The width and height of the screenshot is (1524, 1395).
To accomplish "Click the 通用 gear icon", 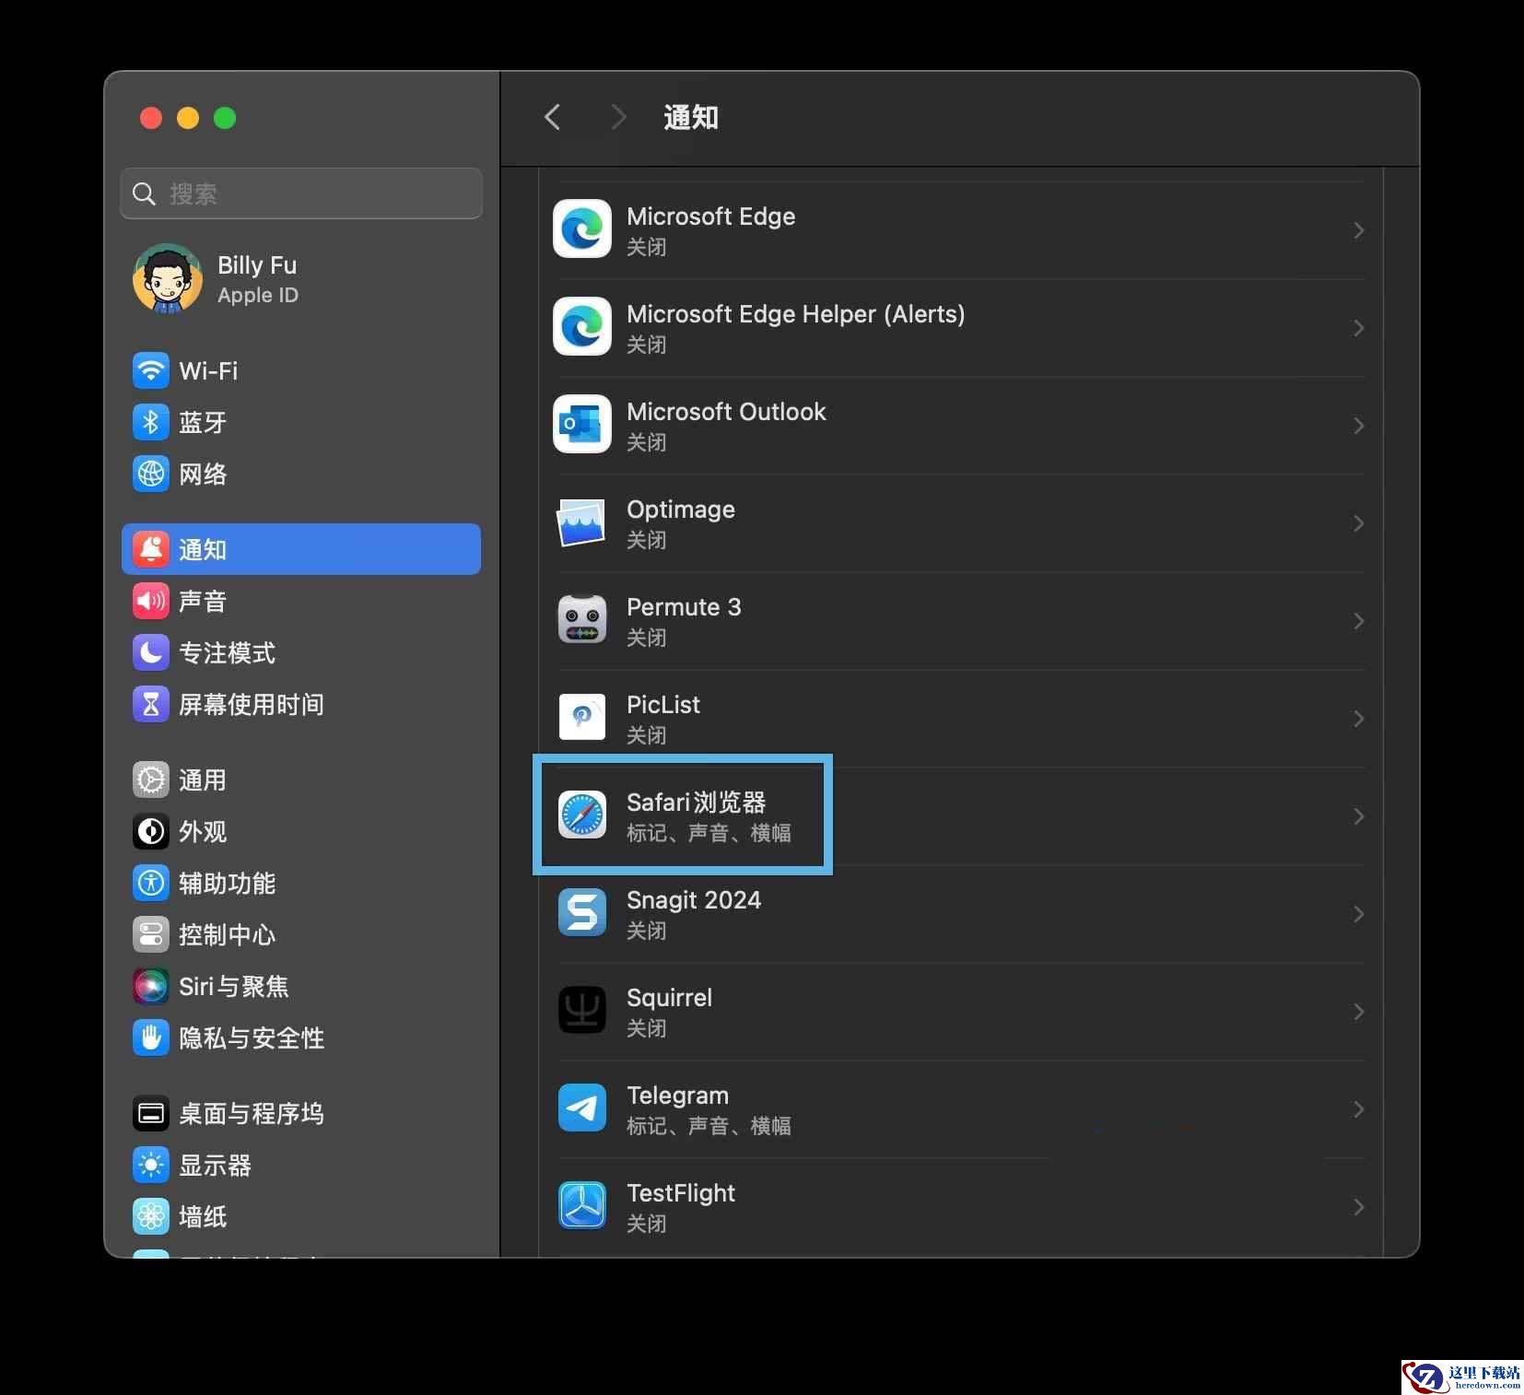I will 151,780.
